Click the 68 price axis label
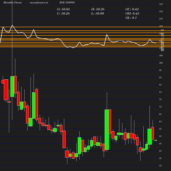Viewport: 171px width, 171px height. tap(160, 114)
